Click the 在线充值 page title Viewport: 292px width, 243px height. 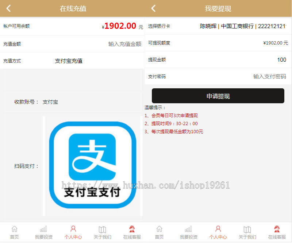click(73, 8)
